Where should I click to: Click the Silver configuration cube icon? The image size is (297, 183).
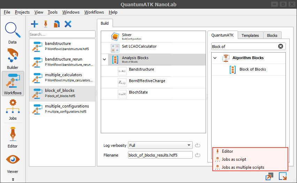coord(115,37)
